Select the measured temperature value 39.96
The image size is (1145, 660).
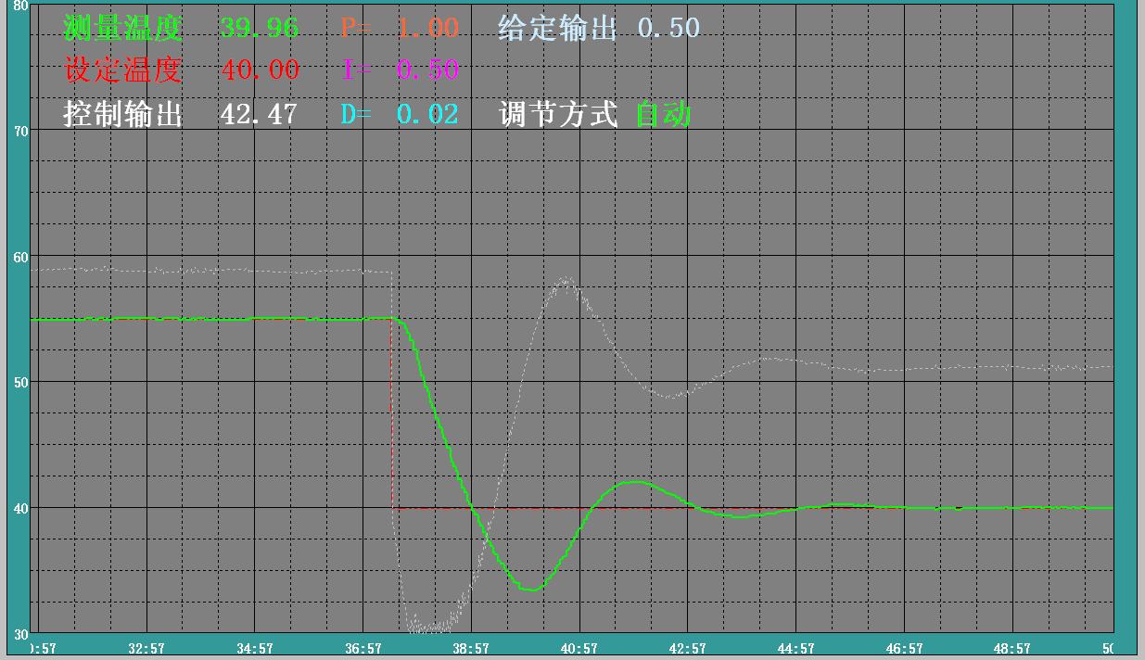260,28
